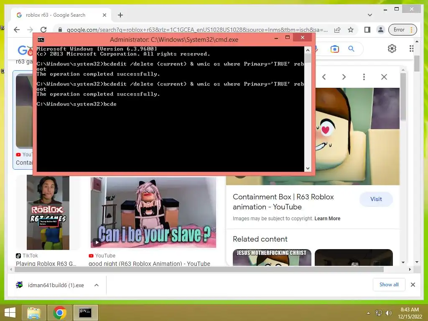Open Containment Box R63 Roblox animation title
Screen dimensions: 428x321
283,202
